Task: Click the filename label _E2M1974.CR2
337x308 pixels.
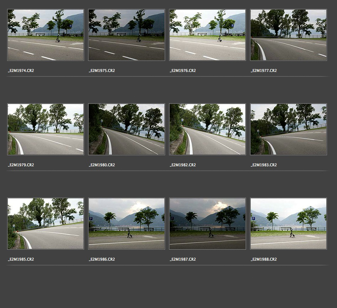Action: [21, 71]
